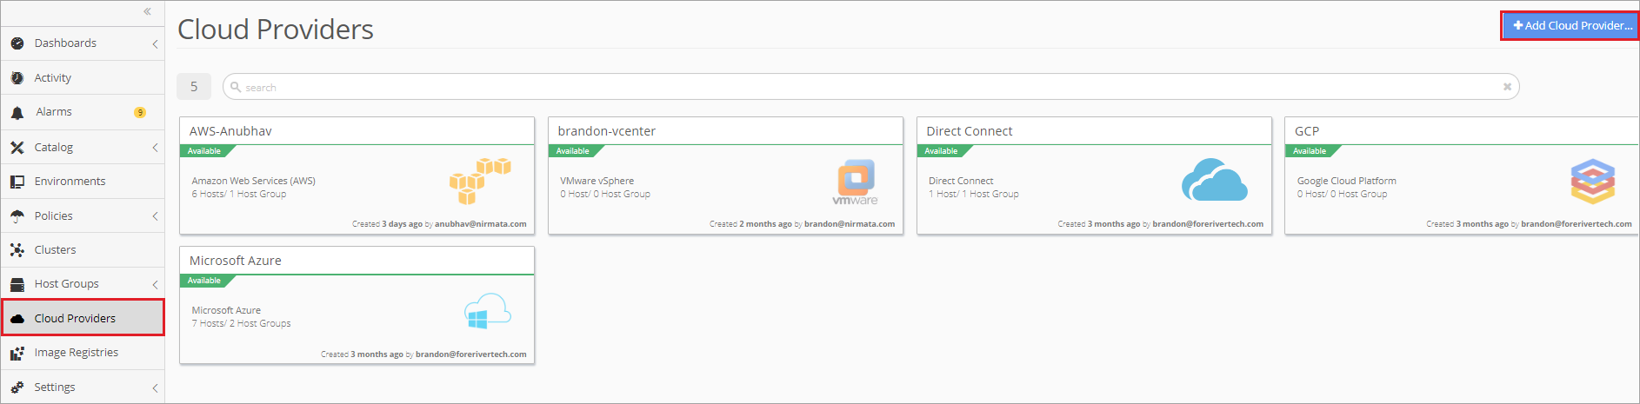Click the Image Registries icon
1640x404 pixels.
[17, 353]
